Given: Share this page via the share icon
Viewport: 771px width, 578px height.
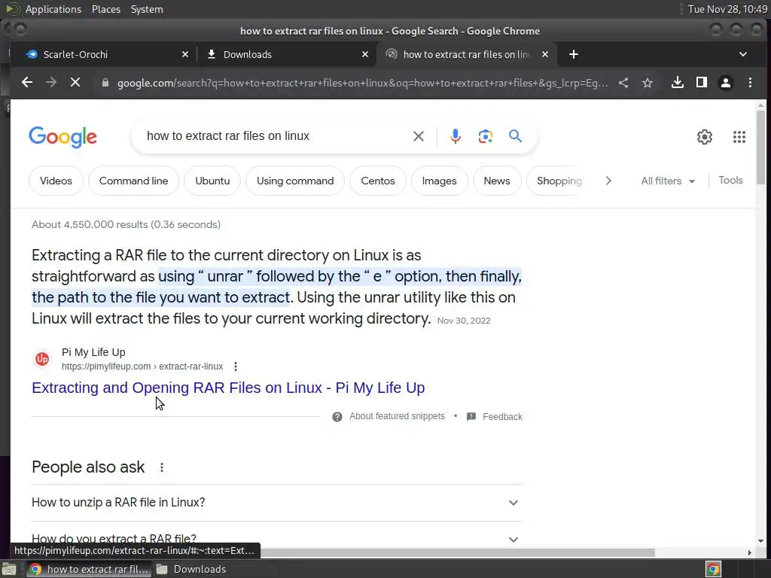Looking at the screenshot, I should 623,83.
